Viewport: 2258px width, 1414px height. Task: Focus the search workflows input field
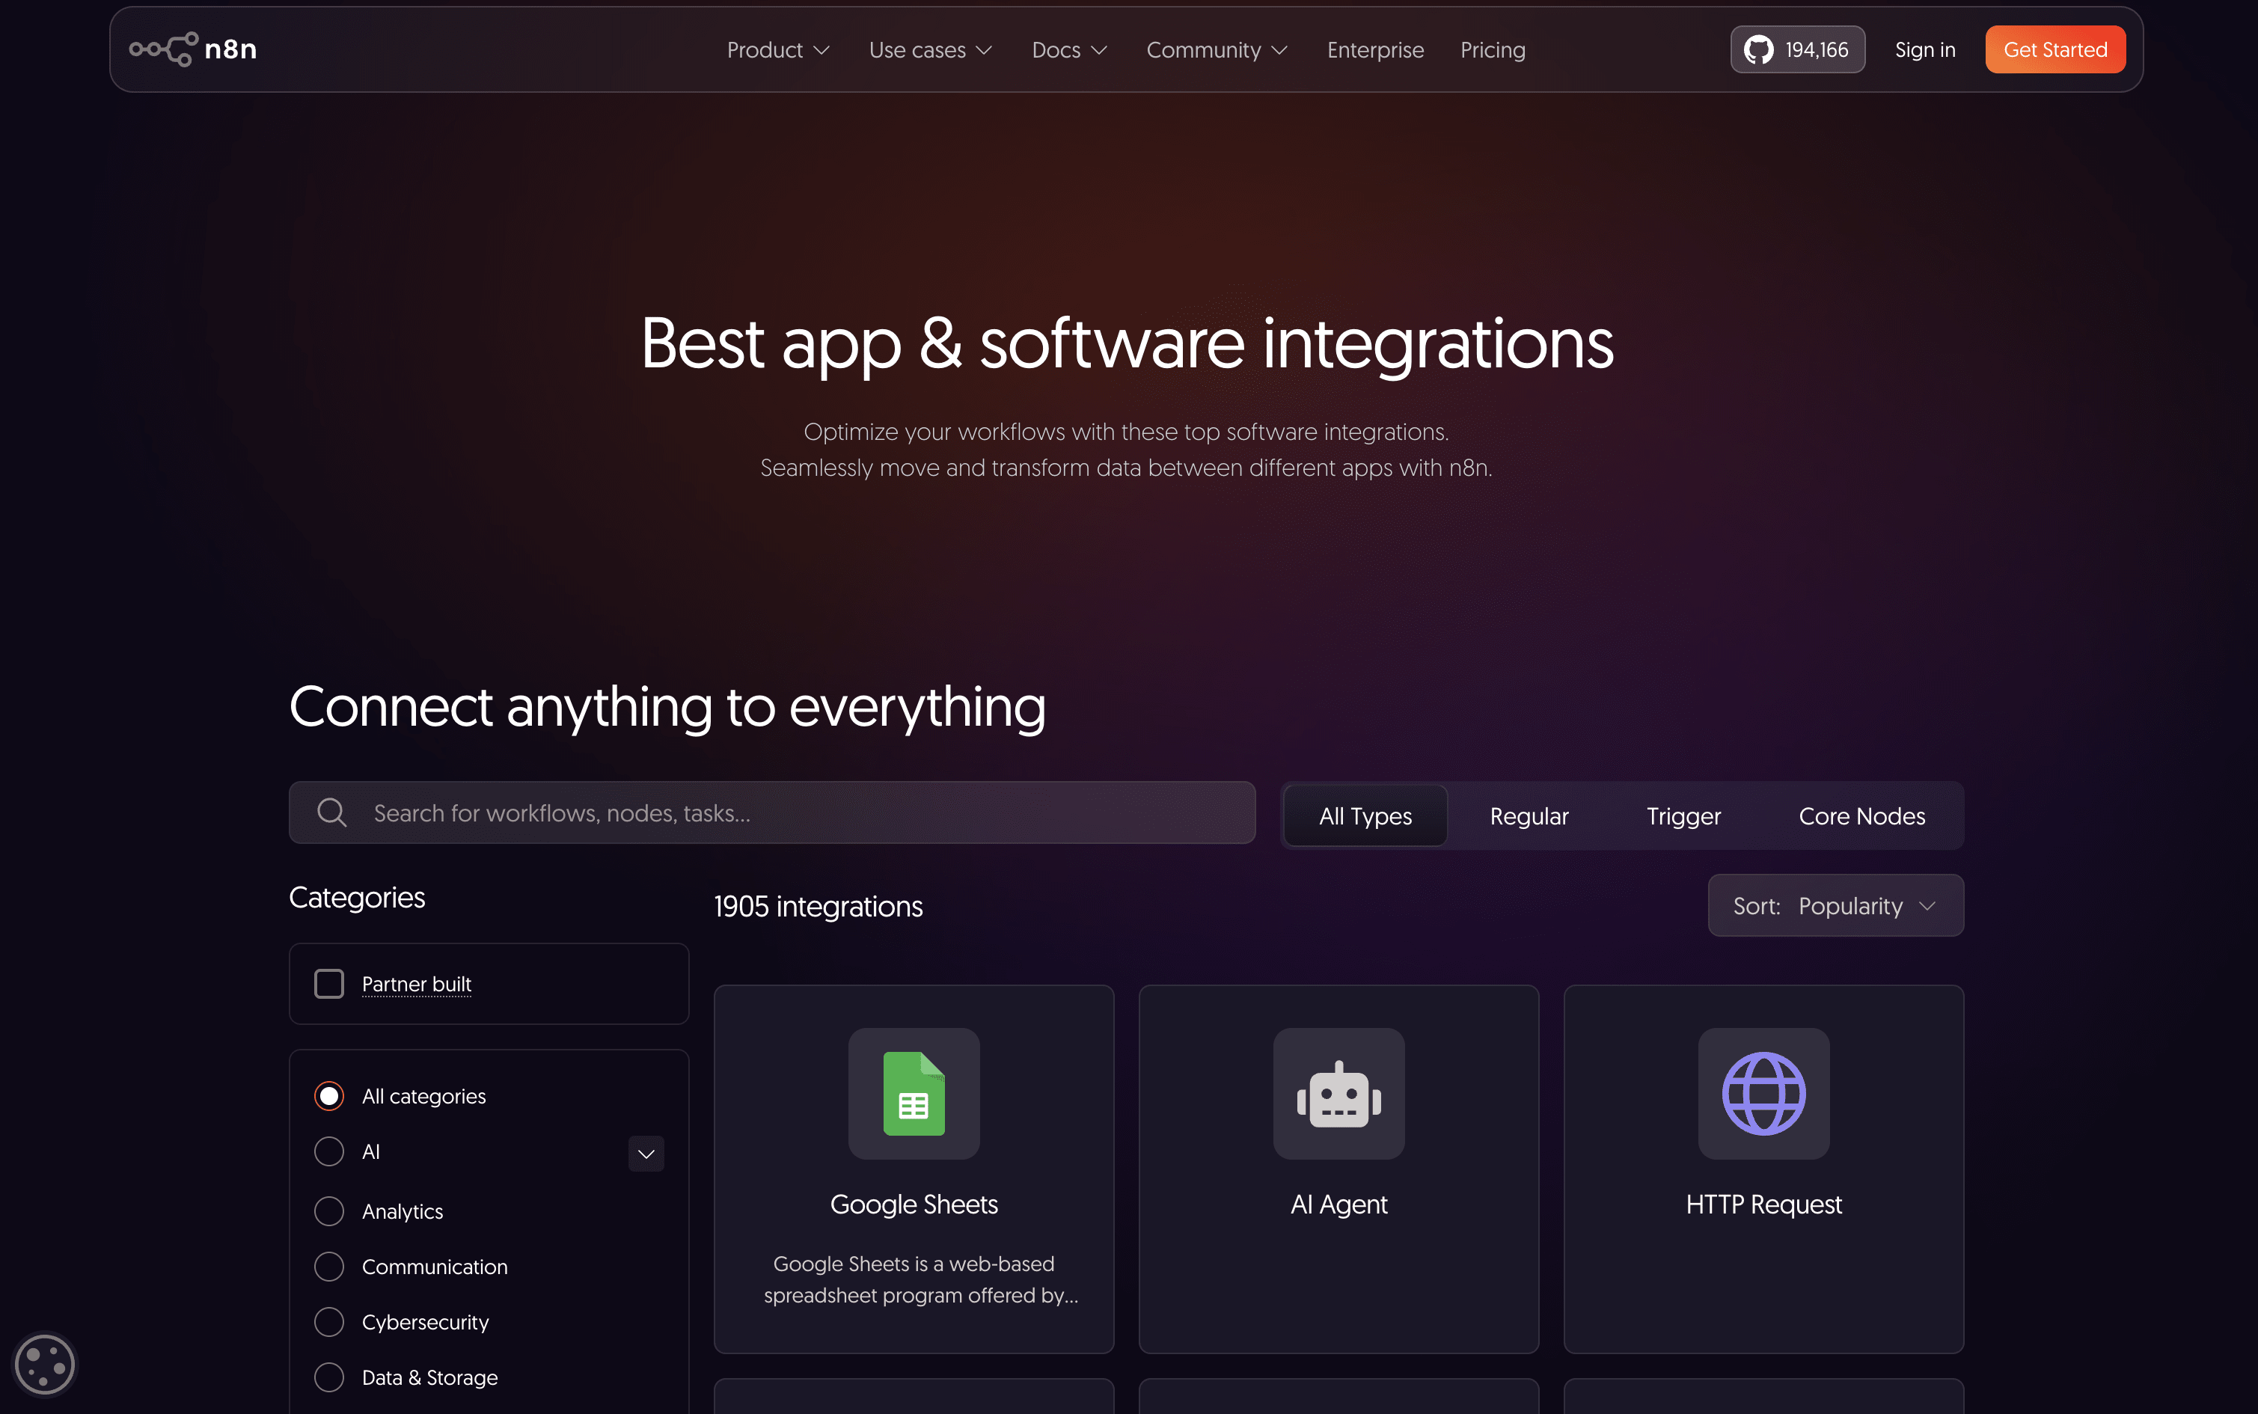click(x=771, y=812)
